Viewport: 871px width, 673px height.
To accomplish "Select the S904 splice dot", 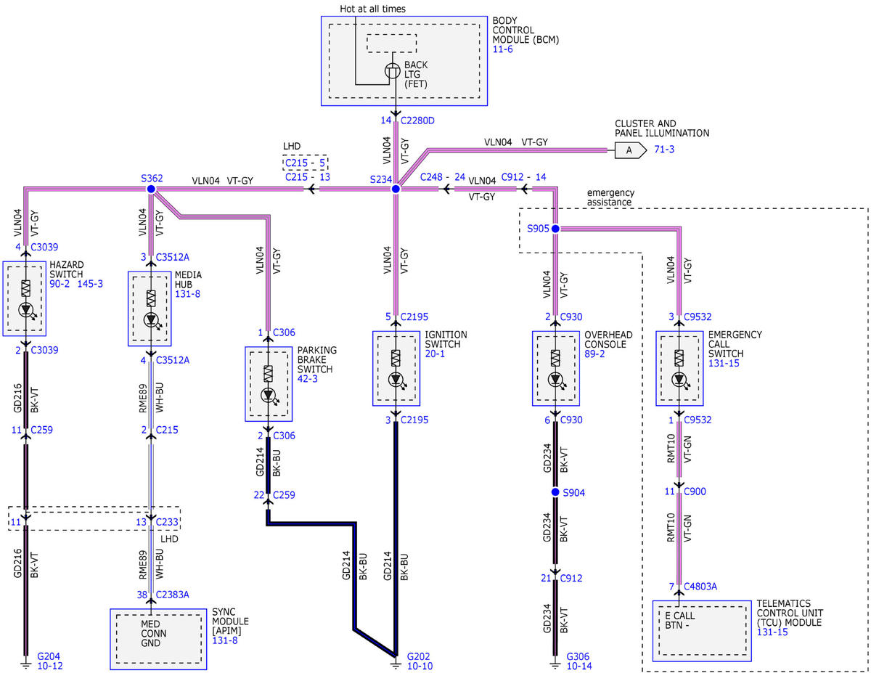I will (x=555, y=492).
